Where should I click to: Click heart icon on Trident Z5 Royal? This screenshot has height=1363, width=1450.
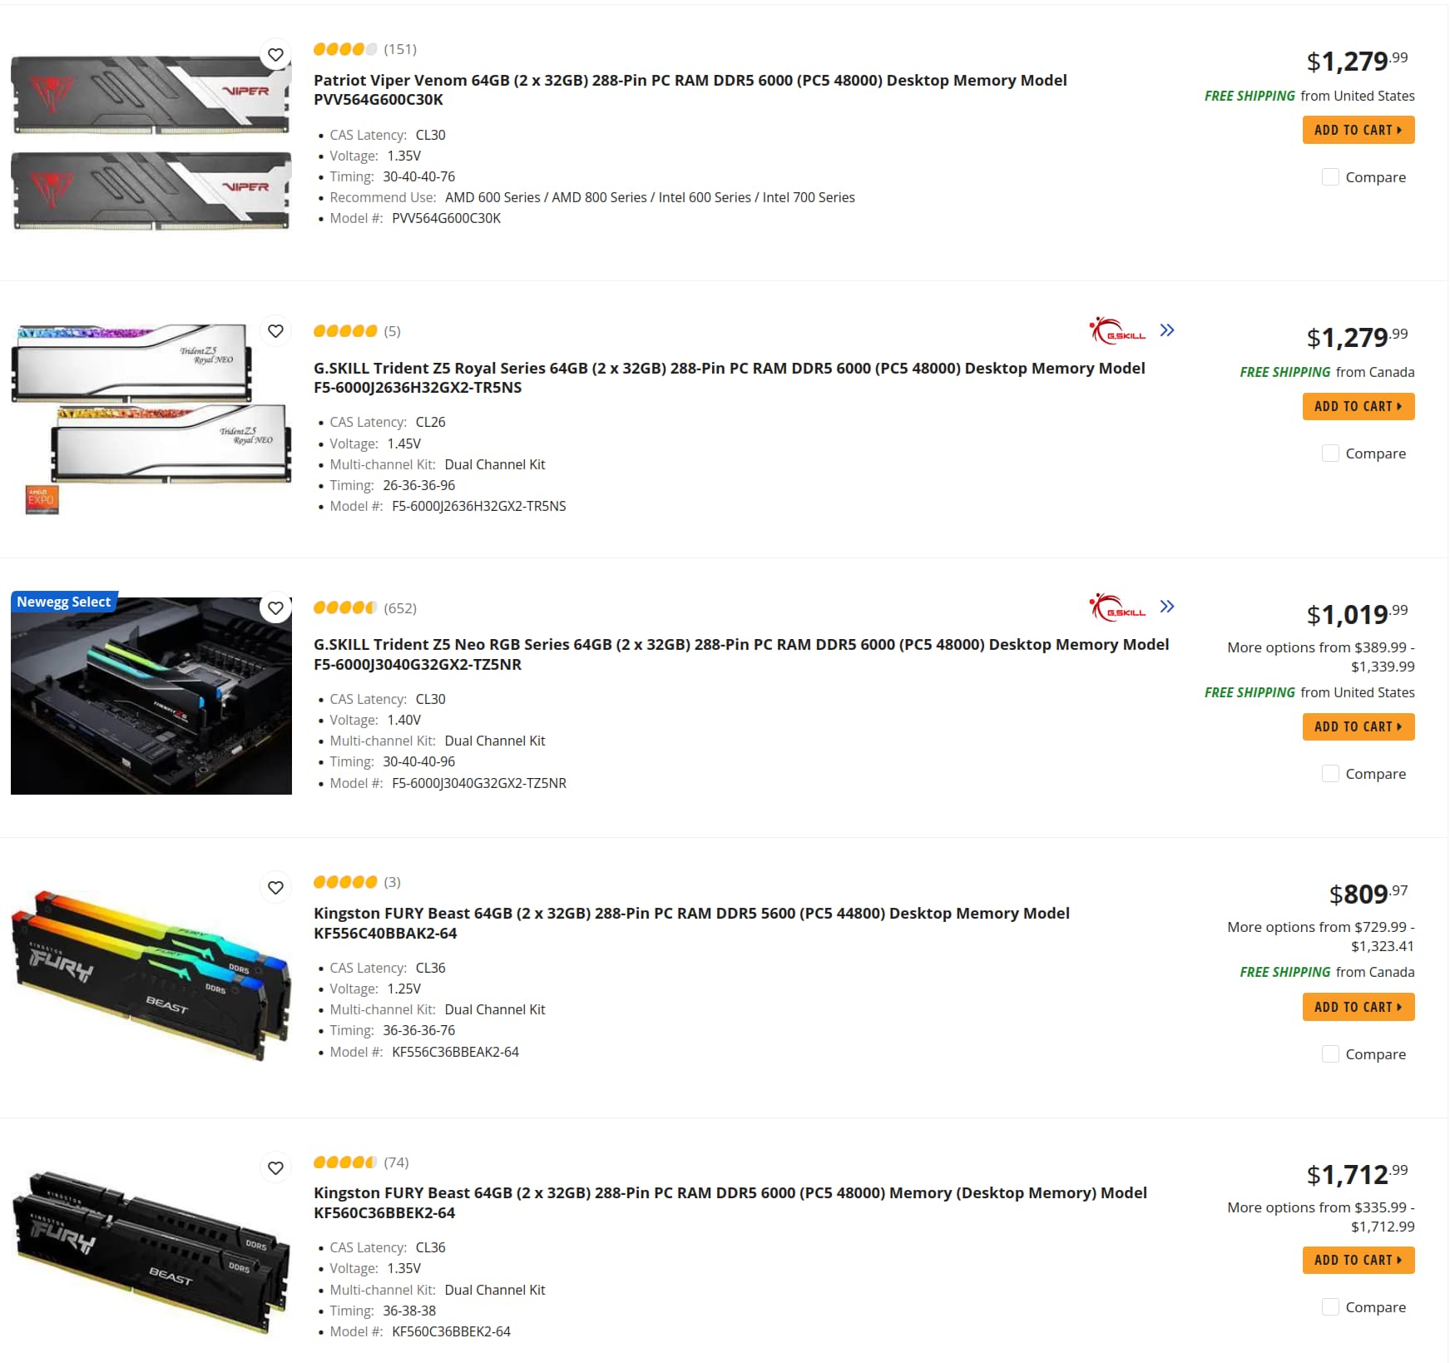[x=275, y=331]
